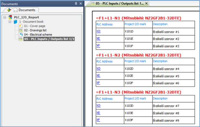Open 04 - Electrical scheme
This screenshot has width=200, height=127.
point(38,35)
